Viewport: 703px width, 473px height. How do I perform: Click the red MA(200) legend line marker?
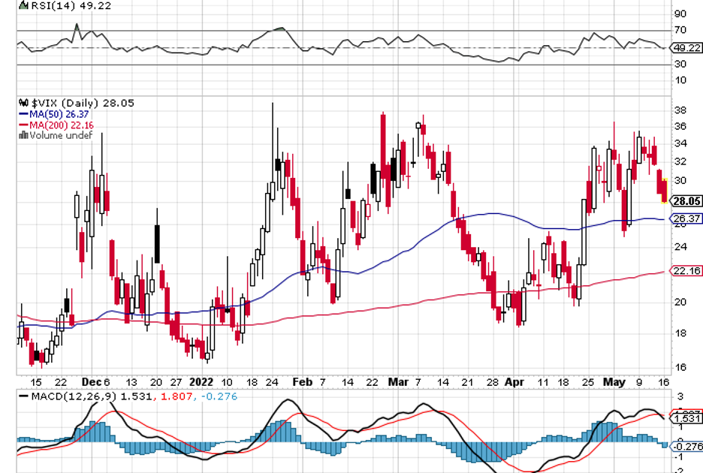coord(23,125)
